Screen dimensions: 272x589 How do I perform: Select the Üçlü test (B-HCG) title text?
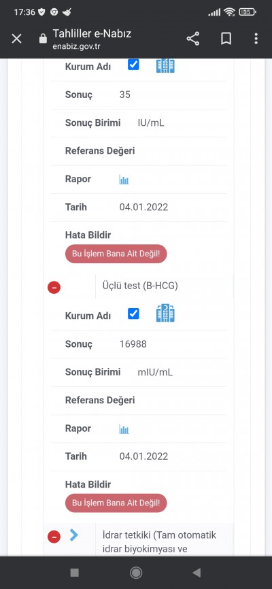140,286
